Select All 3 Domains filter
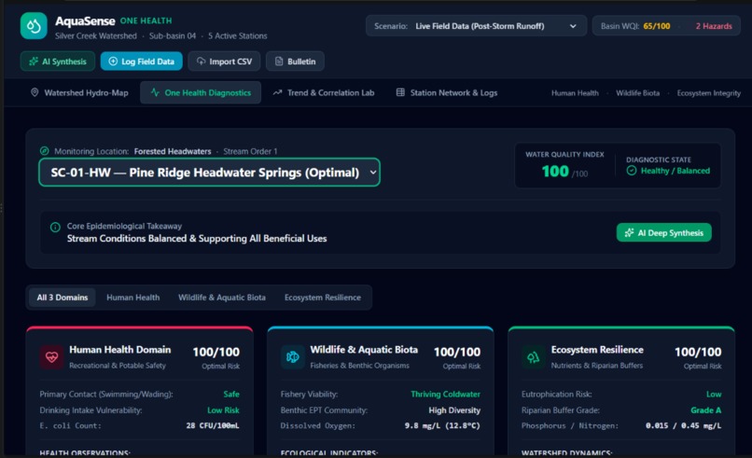Screen dimensions: 752x458 (x=63, y=298)
